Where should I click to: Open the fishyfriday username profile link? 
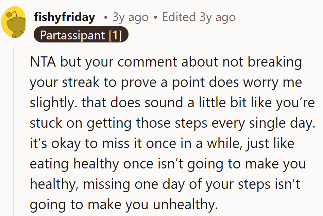65,17
